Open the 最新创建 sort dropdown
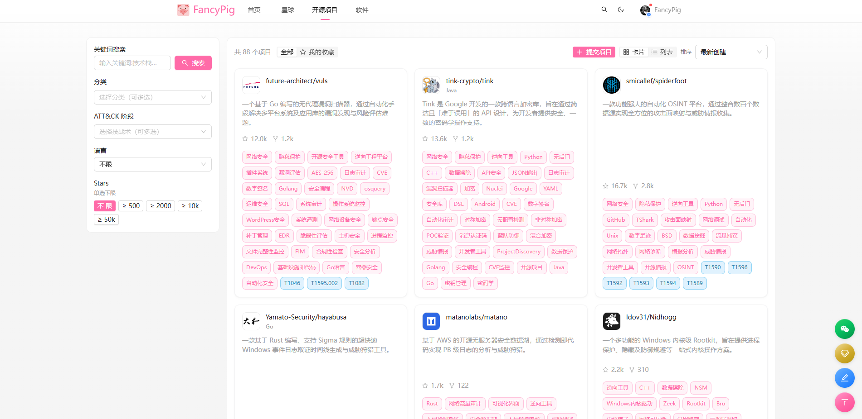 coord(731,52)
